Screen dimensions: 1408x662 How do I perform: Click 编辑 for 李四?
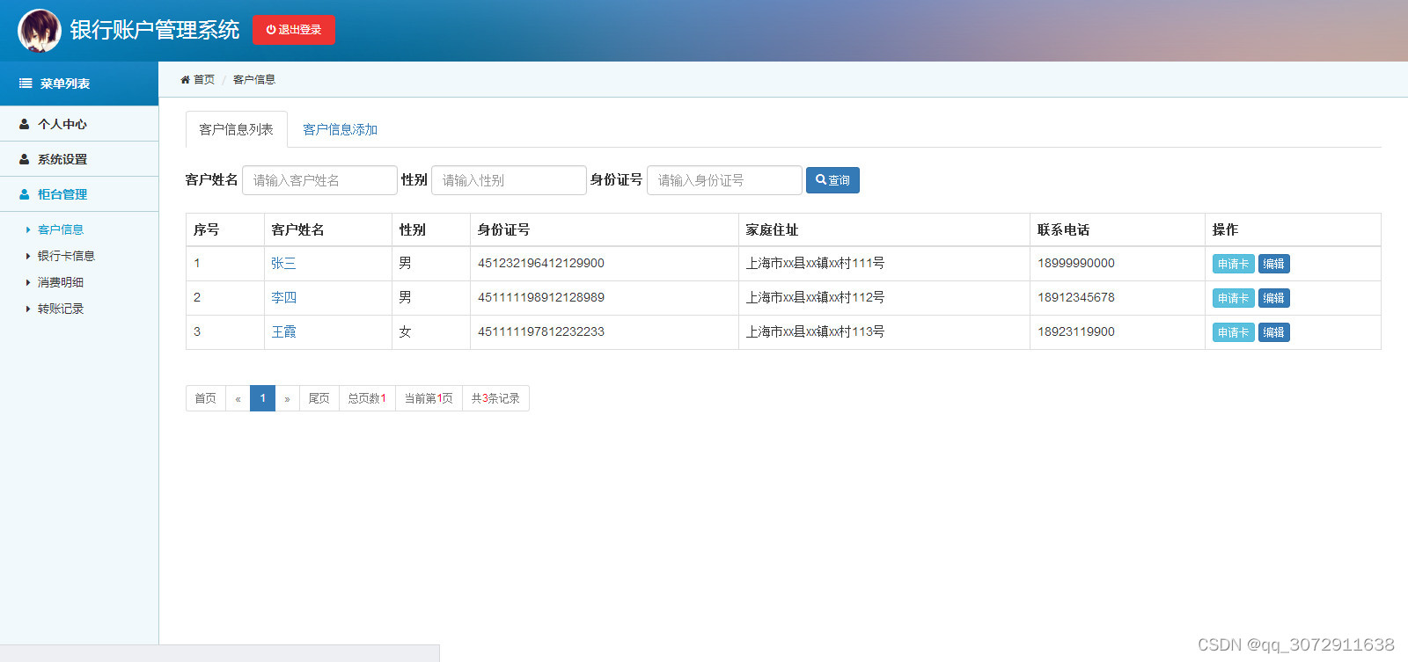(1273, 298)
